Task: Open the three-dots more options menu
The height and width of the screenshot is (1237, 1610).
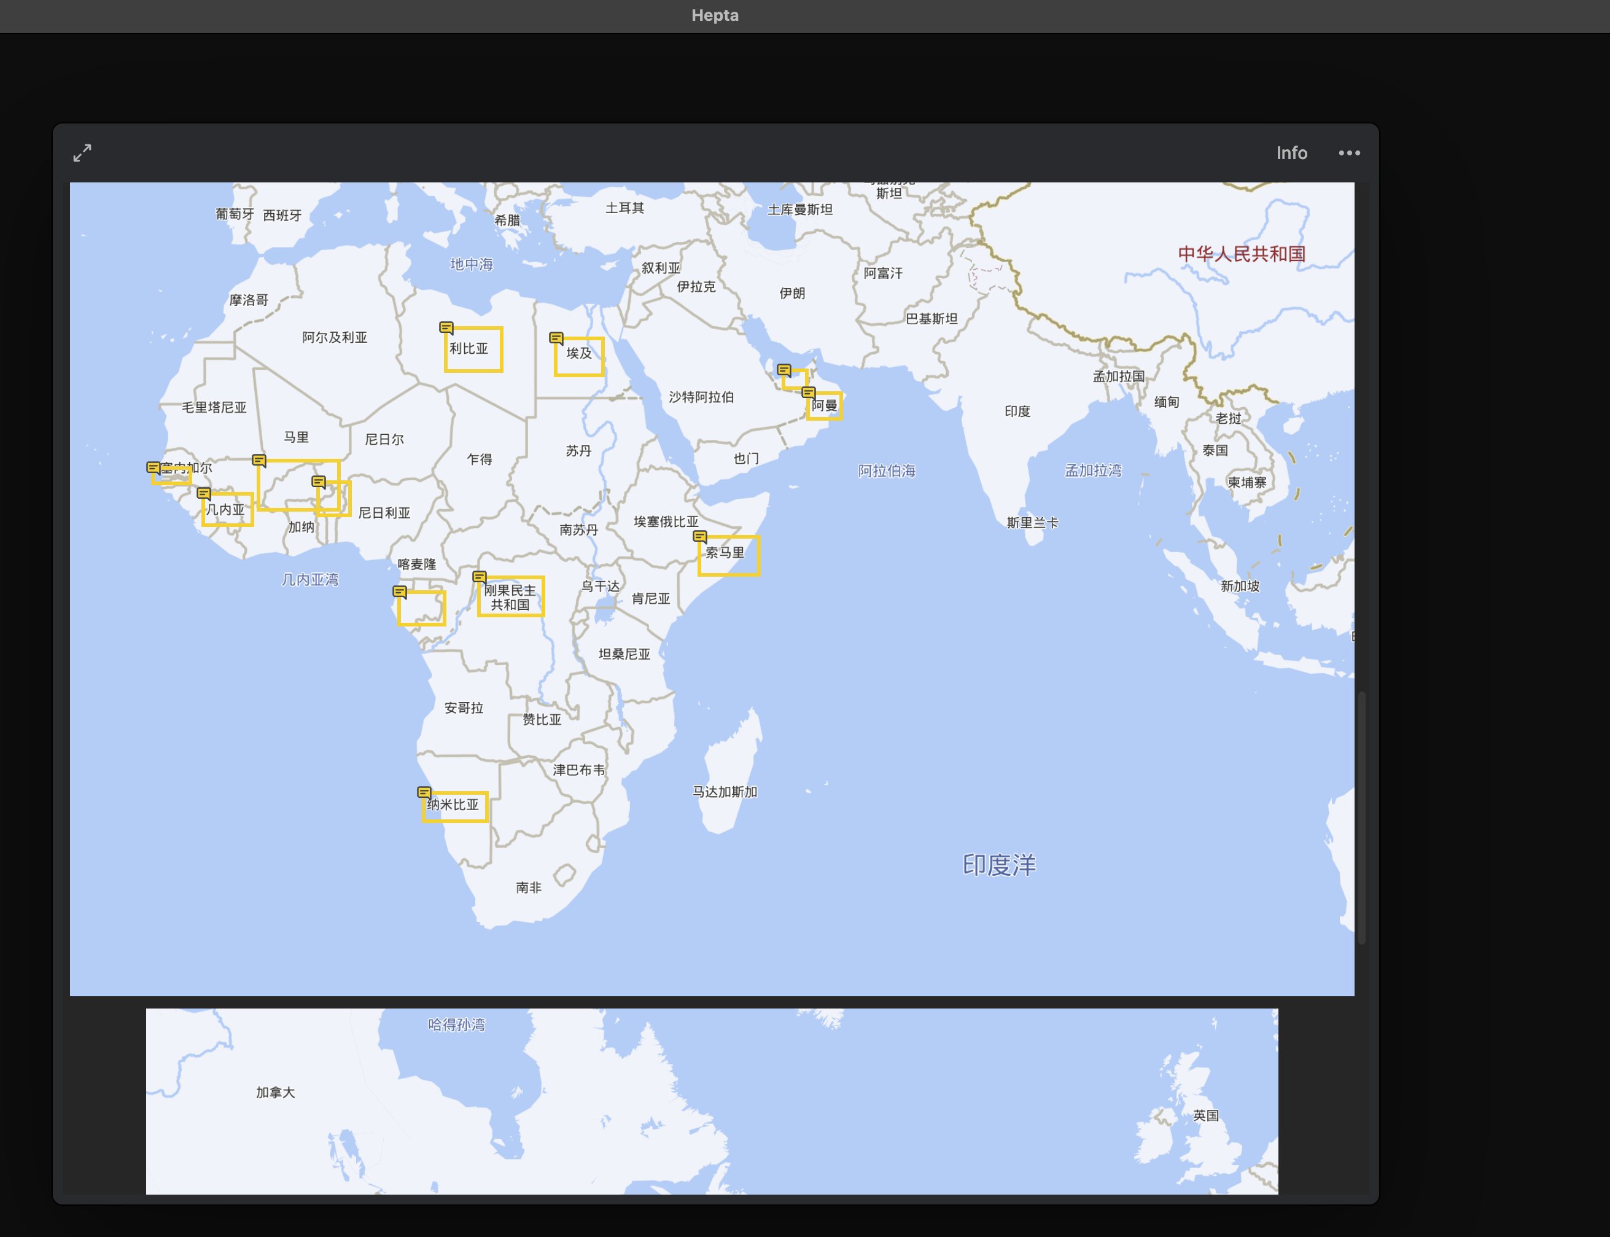Action: (x=1348, y=153)
